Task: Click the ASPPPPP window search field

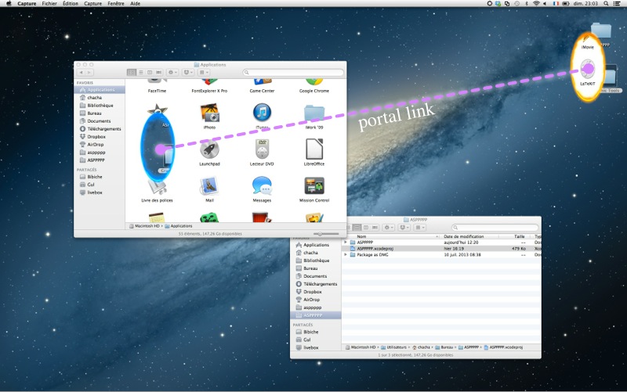Action: [495, 228]
